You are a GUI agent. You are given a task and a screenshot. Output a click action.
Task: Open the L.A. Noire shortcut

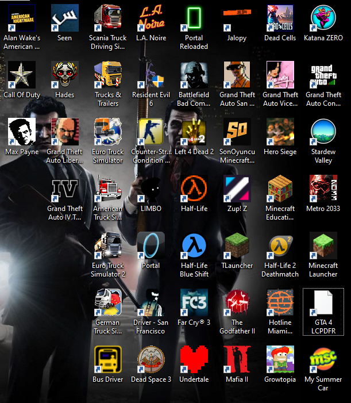click(x=151, y=18)
